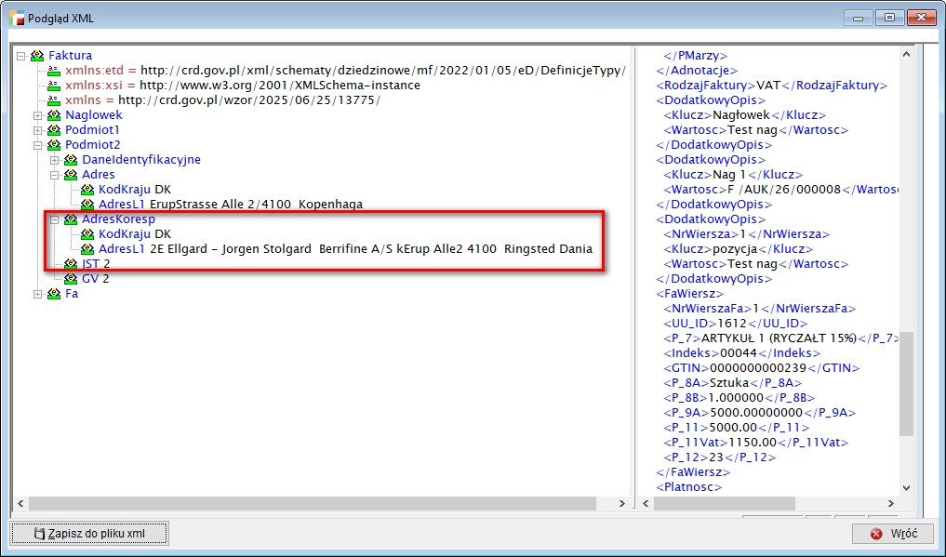Expand the DaneIdentyfikacyjne node
Viewport: 946px width, 557px height.
[55, 160]
